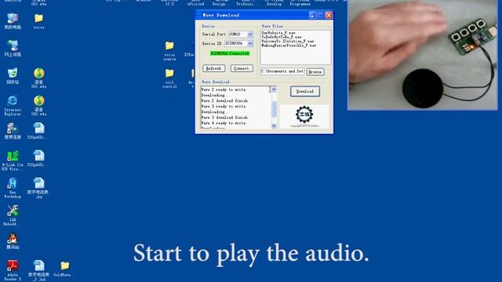Click 'Wave 2 download finish' log line
This screenshot has height=282, width=502.
(224, 101)
